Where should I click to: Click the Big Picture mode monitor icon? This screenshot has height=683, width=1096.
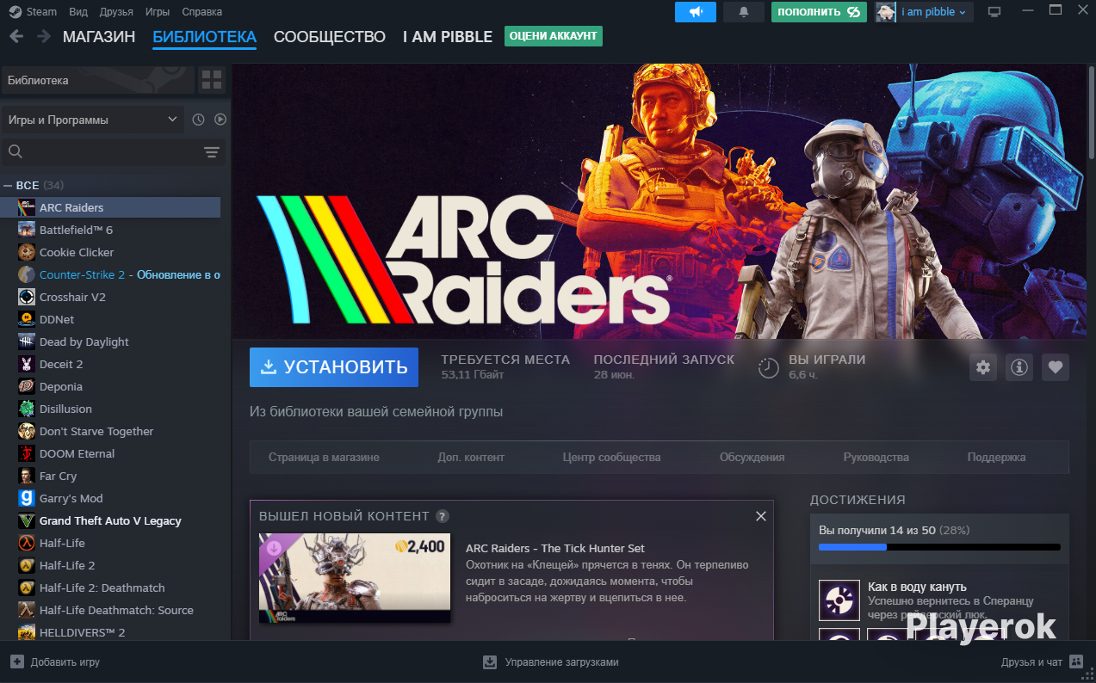point(994,12)
